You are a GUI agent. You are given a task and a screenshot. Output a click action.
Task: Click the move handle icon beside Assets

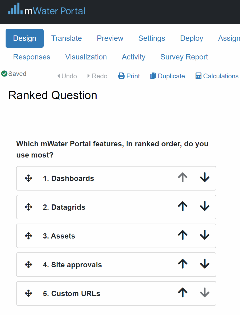[x=28, y=236]
